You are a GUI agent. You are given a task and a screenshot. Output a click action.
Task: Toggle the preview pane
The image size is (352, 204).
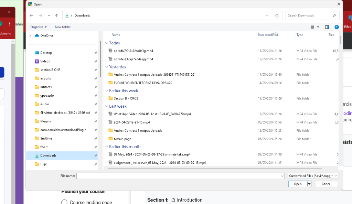(327, 27)
